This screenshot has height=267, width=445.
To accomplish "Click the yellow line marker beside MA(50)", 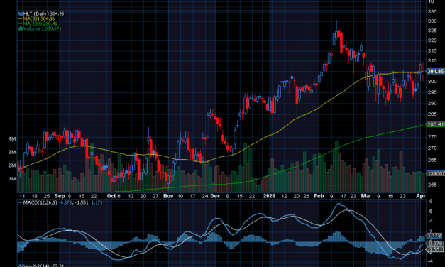I will click(20, 18).
